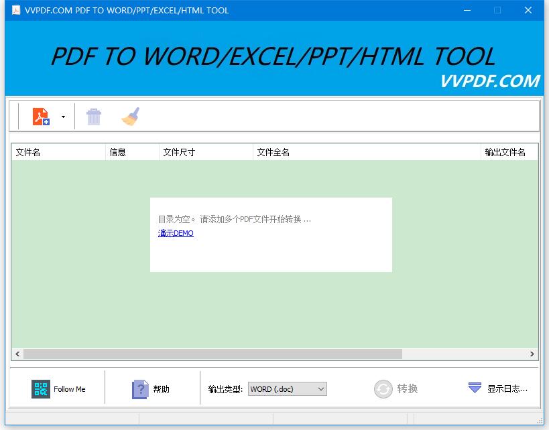Click the horizontal scrollbar right arrow
The height and width of the screenshot is (430, 549).
pyautogui.click(x=532, y=354)
